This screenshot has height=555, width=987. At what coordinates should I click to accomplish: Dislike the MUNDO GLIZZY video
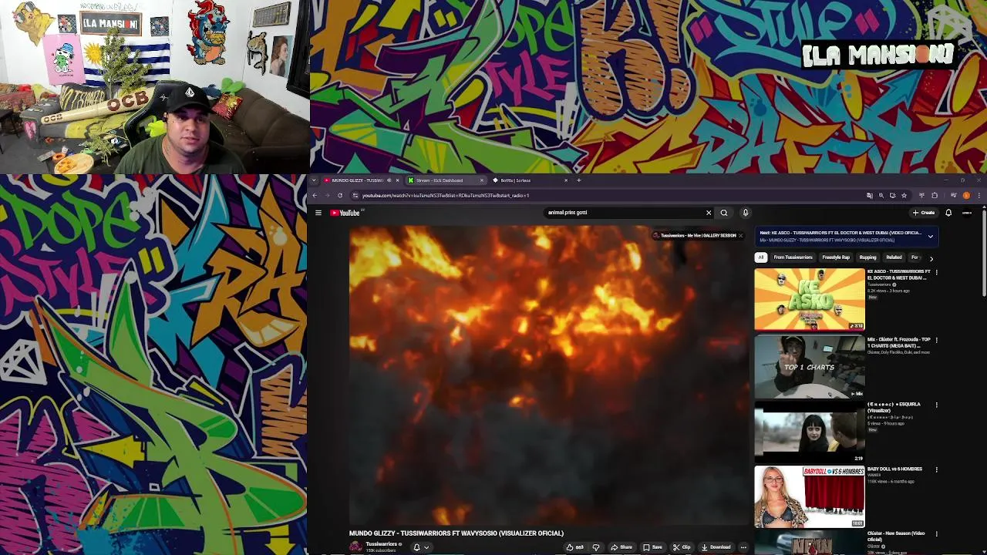click(595, 547)
